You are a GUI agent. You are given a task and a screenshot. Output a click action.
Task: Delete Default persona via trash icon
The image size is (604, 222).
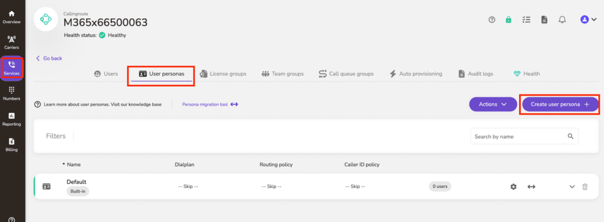[585, 187]
